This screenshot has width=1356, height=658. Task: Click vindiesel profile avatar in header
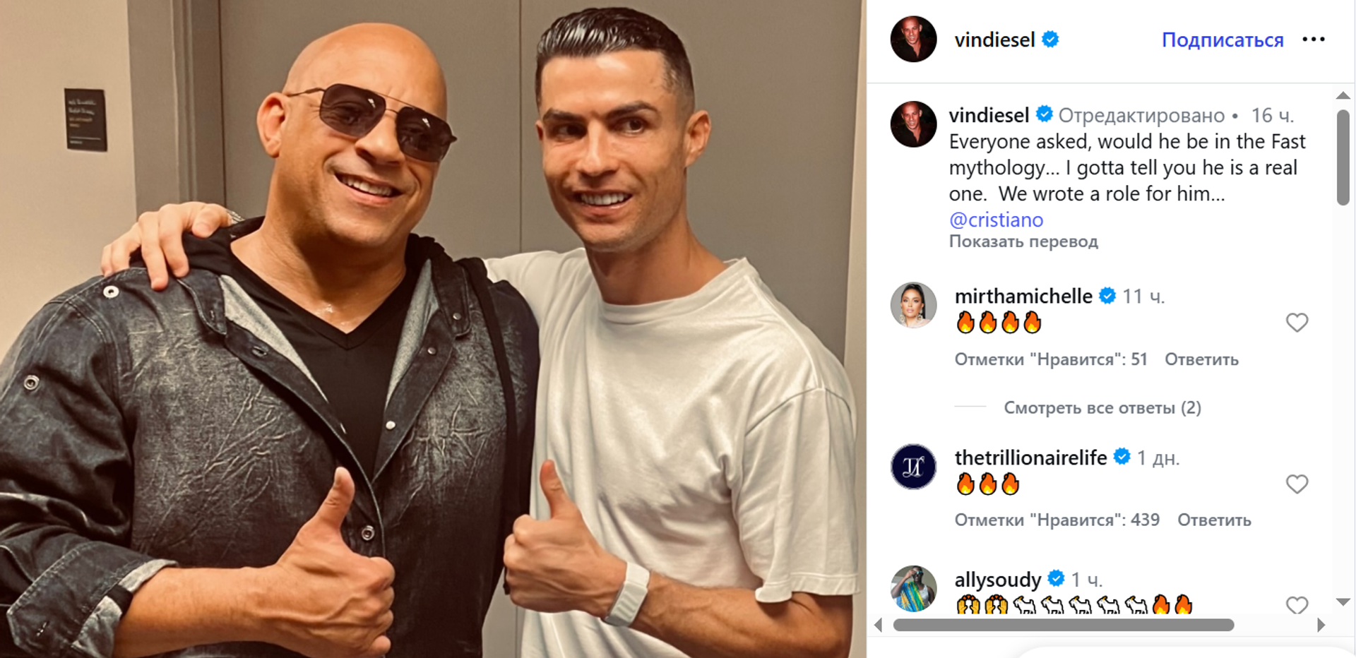[913, 40]
